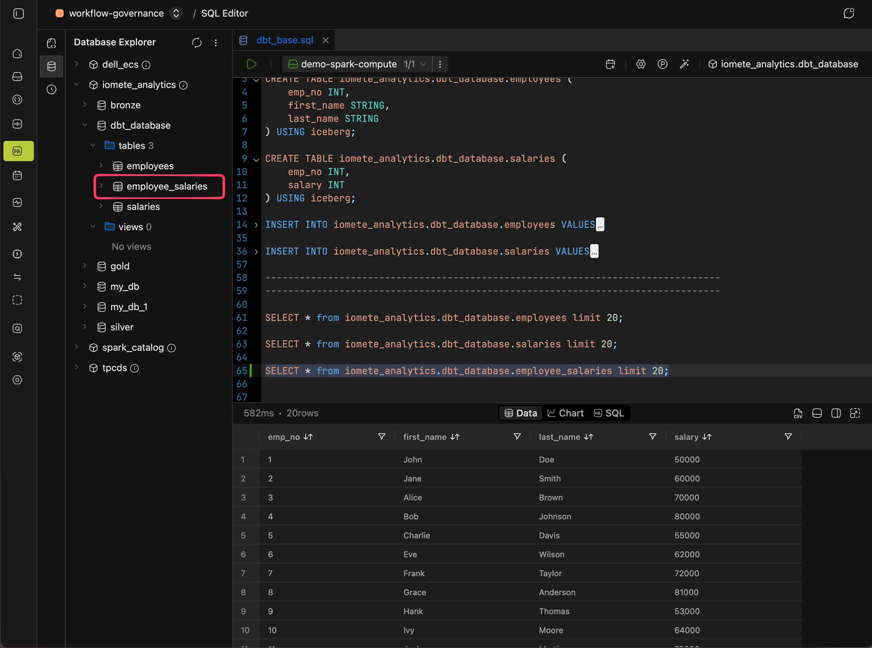Image resolution: width=872 pixels, height=648 pixels.
Task: Select the employee_salaries table
Action: (166, 186)
